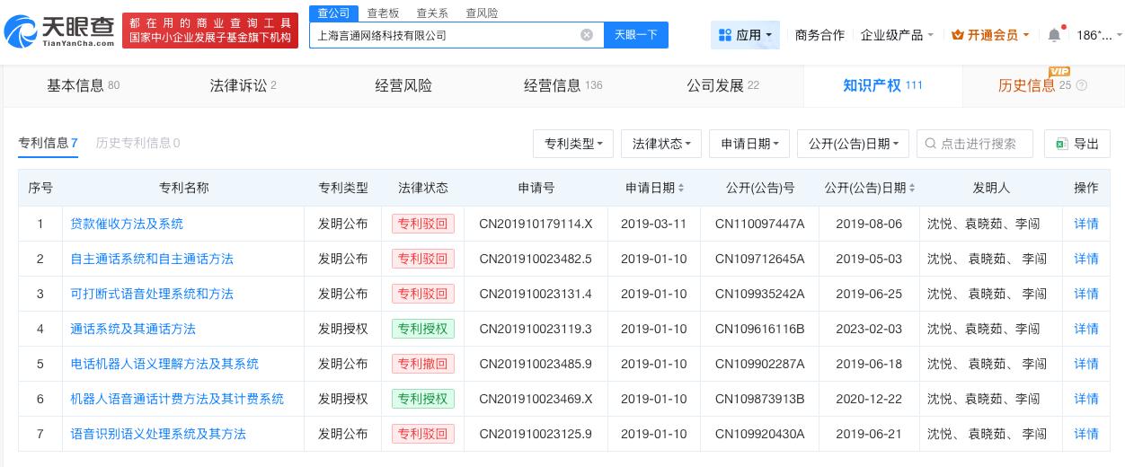Clear the search box with the X icon
This screenshot has height=467, width=1125.
(x=587, y=35)
